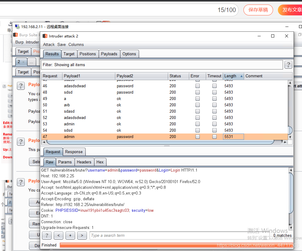Click the remote desktop connection icon
This screenshot has width=302, height=251.
click(17, 27)
